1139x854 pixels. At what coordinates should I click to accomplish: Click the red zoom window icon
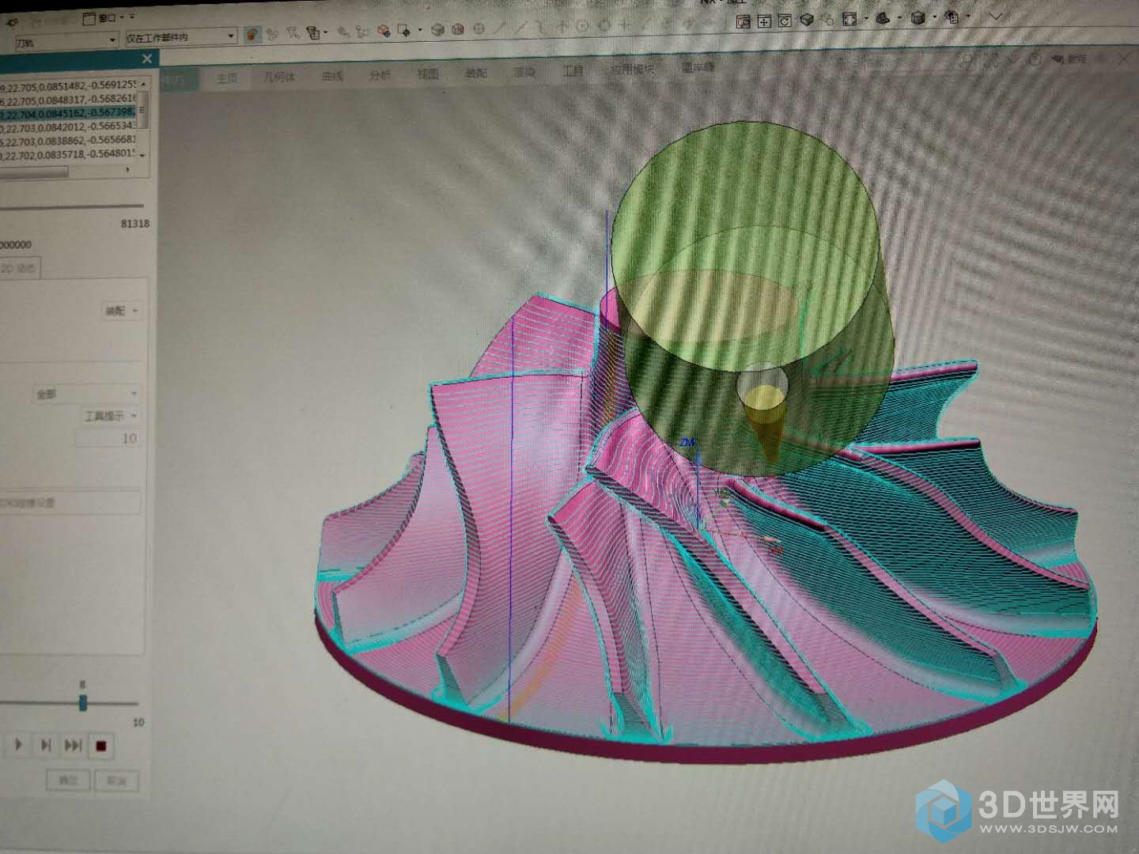tap(744, 21)
